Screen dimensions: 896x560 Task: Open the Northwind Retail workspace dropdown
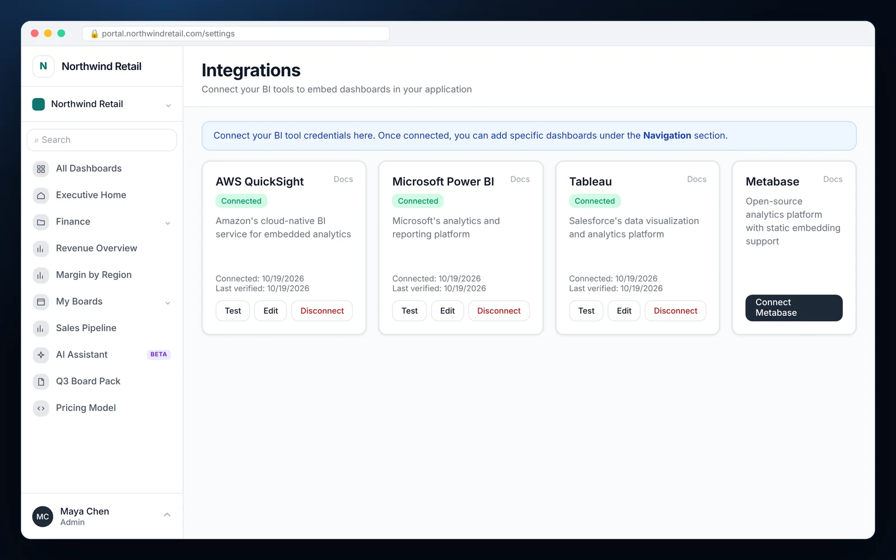[102, 104]
